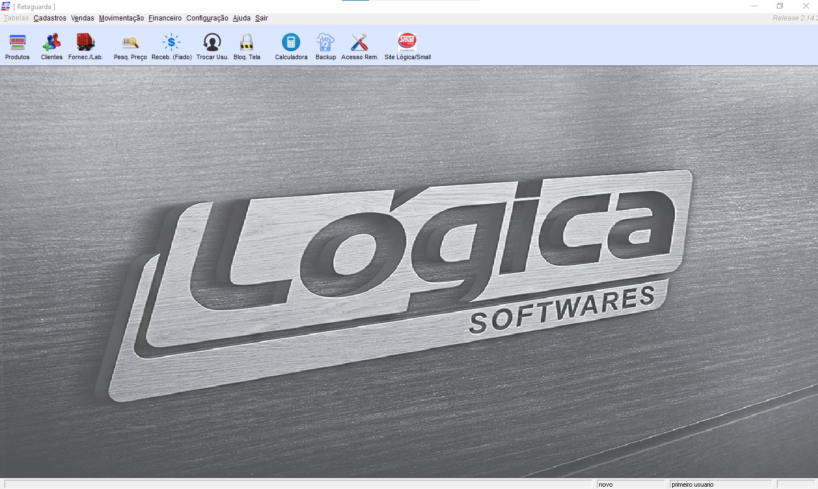Visit Site Lógica/Small icon
Image resolution: width=818 pixels, height=489 pixels.
[407, 43]
